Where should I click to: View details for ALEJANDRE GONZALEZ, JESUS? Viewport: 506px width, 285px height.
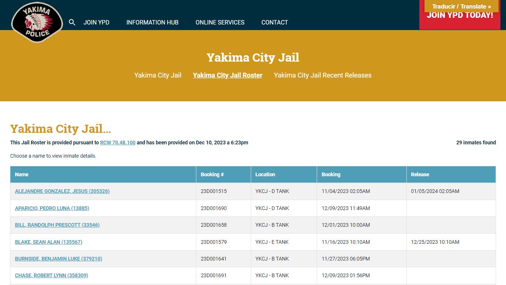point(62,191)
